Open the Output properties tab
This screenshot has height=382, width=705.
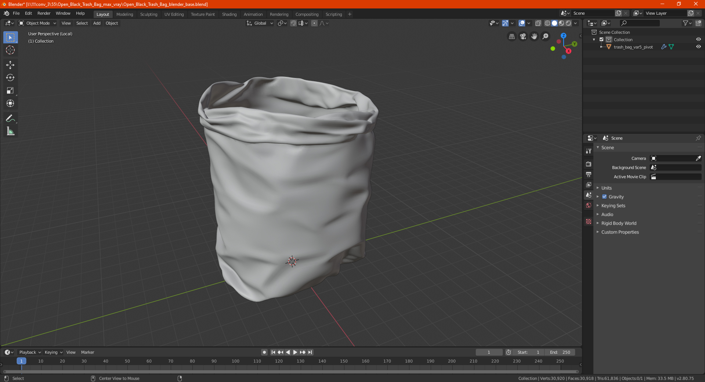click(x=589, y=174)
